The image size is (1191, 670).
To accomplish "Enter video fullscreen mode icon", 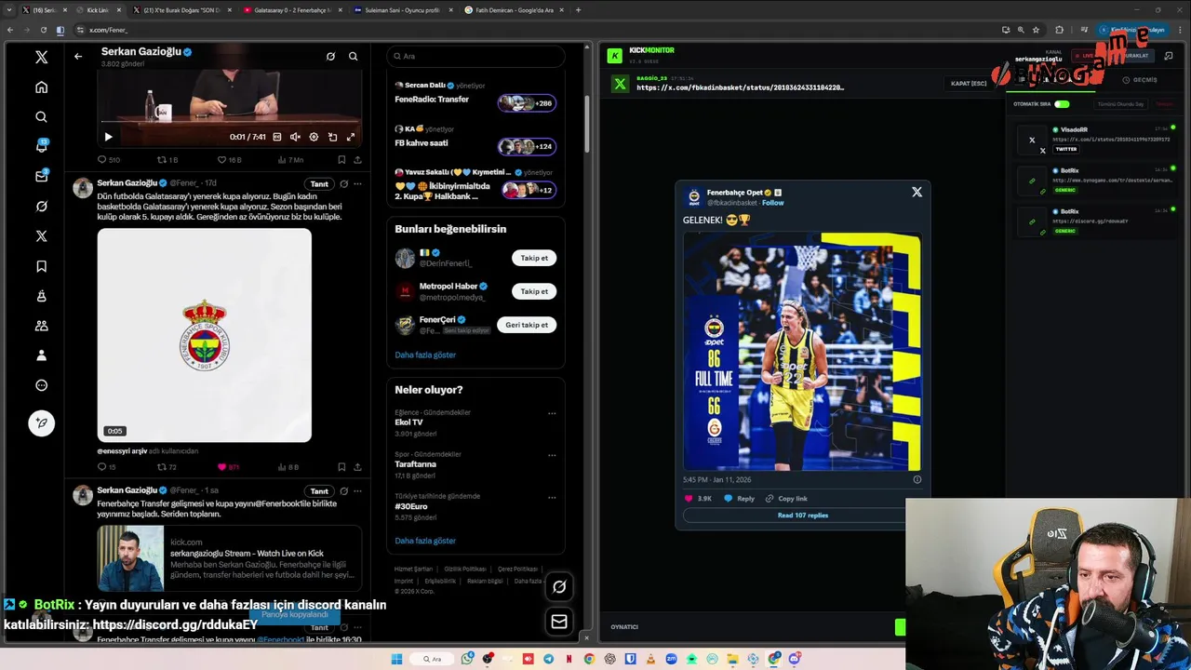I will pyautogui.click(x=351, y=137).
